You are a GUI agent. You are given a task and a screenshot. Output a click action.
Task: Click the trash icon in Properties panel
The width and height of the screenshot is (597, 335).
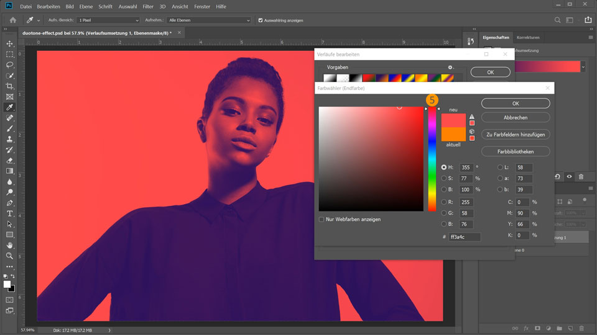(x=581, y=177)
